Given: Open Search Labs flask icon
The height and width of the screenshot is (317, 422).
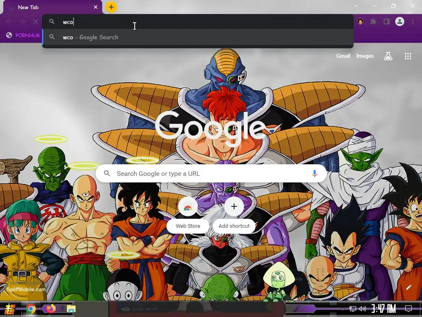Looking at the screenshot, I should 388,56.
